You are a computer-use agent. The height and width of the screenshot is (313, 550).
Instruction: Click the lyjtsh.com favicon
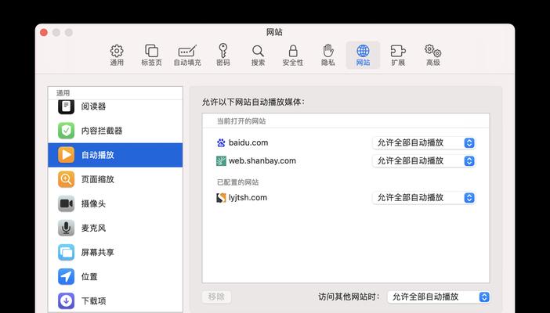(x=221, y=198)
